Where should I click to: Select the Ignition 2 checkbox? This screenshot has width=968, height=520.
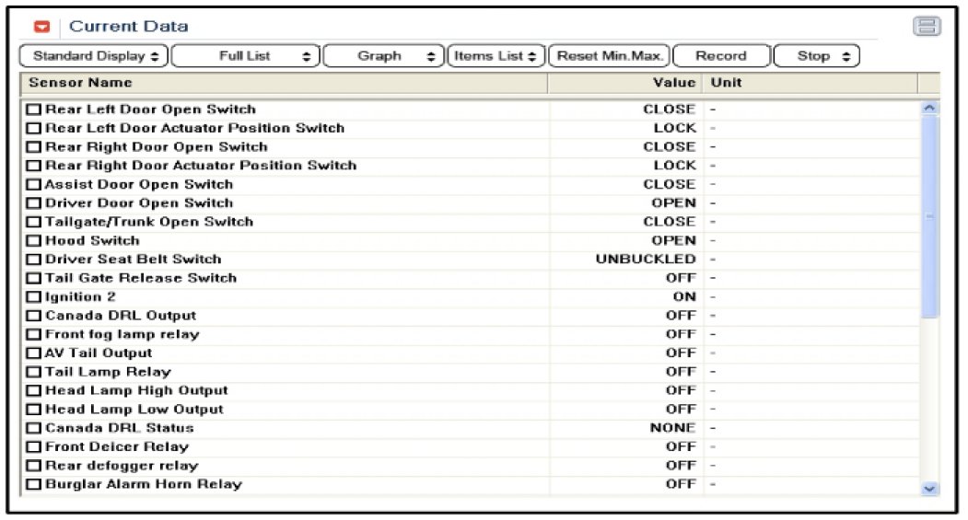coord(34,297)
